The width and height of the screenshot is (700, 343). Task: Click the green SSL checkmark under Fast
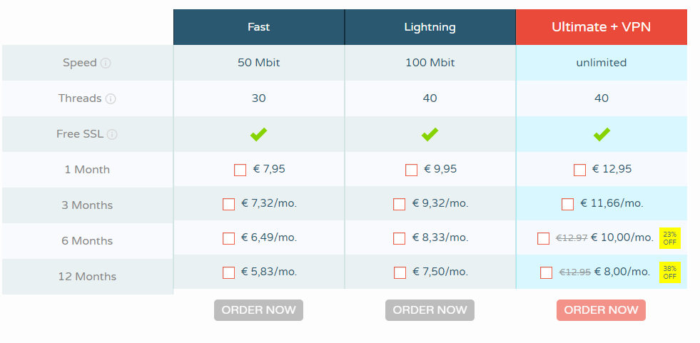click(x=258, y=134)
